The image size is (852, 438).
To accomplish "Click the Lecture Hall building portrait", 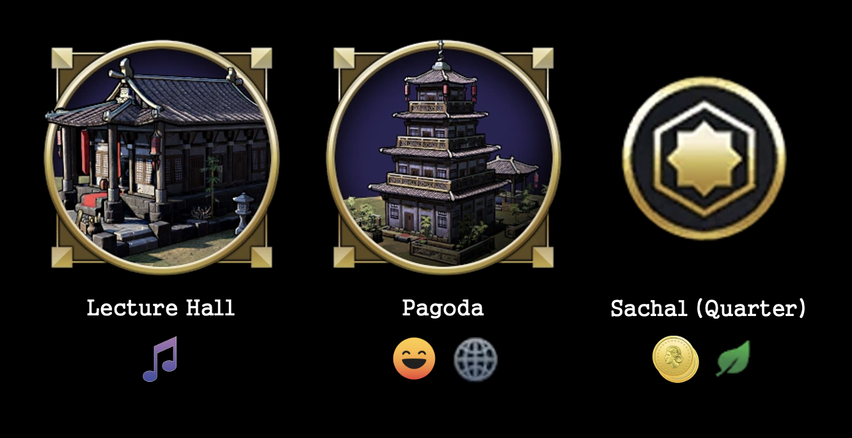I will click(161, 157).
